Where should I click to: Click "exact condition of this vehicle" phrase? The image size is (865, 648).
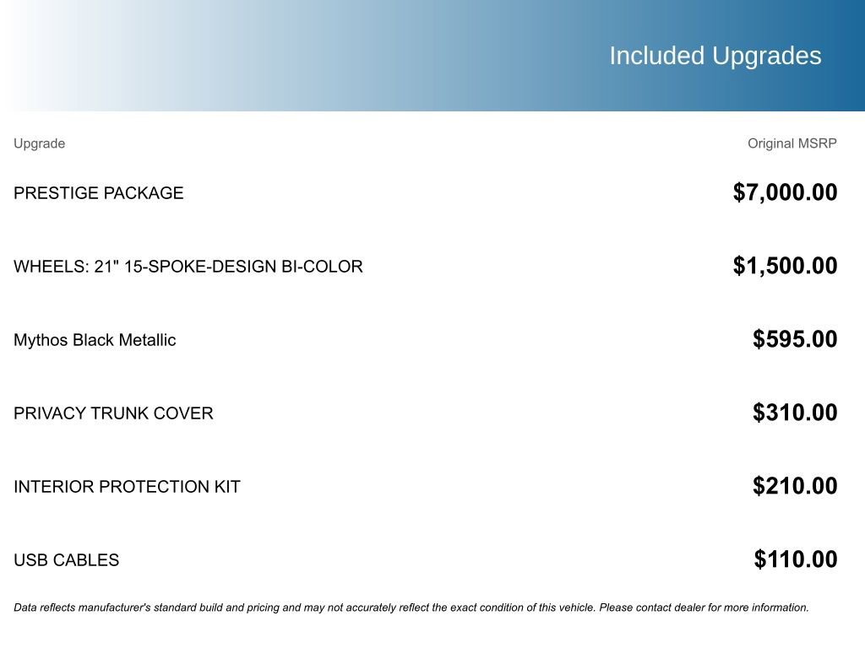pos(522,607)
